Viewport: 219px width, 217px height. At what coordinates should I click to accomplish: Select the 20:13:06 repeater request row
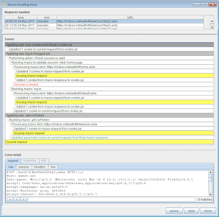(104, 25)
